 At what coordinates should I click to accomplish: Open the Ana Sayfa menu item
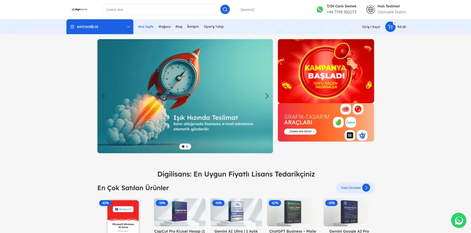tap(146, 27)
